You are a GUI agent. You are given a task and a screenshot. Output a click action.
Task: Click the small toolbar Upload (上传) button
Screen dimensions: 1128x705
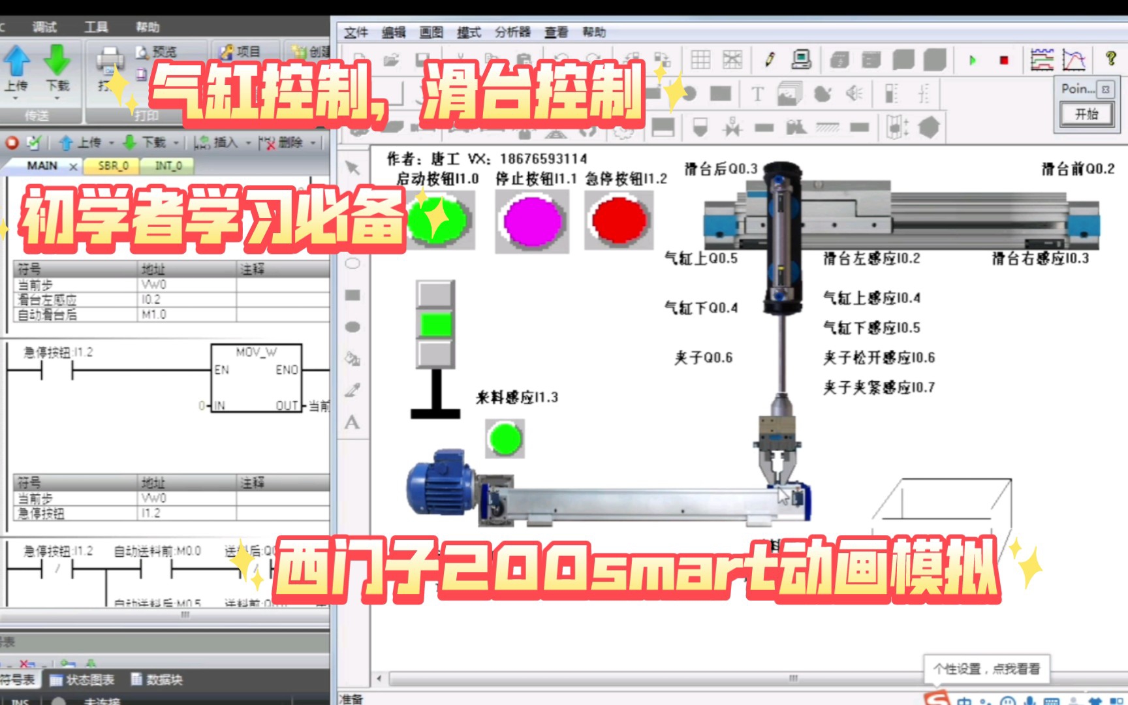tap(80, 142)
